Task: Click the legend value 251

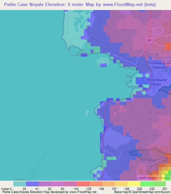Action: [165, 189]
